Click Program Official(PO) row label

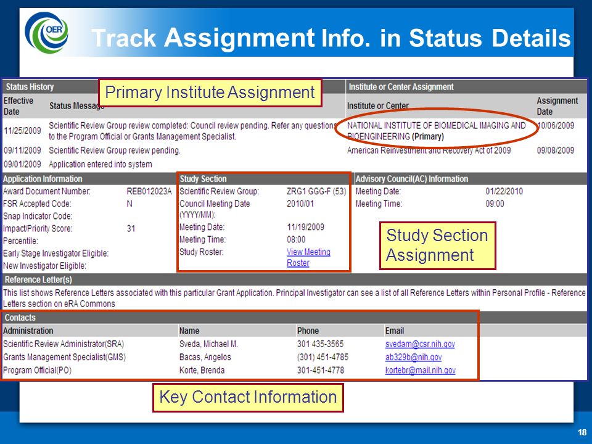pyautogui.click(x=37, y=371)
